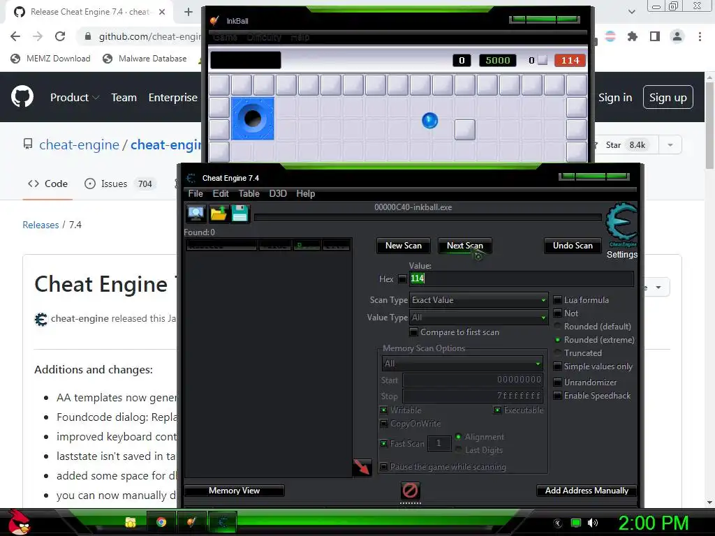Toggle Pause the game while scanning

point(384,467)
